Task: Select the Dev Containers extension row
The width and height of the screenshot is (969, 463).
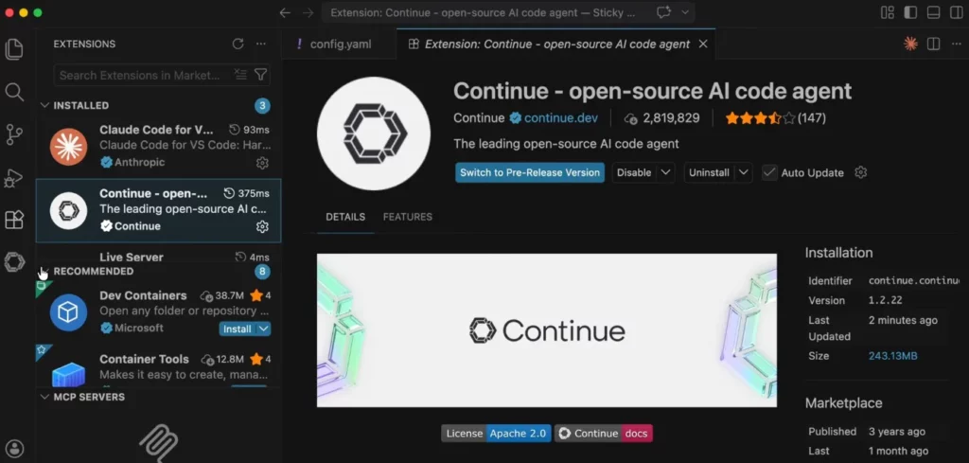Action: pos(158,312)
